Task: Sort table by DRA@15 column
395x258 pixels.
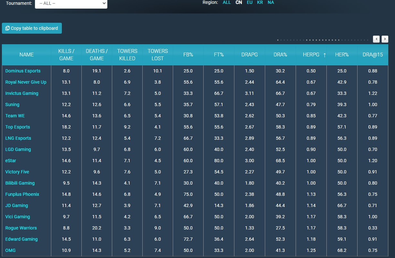Action: [x=373, y=55]
